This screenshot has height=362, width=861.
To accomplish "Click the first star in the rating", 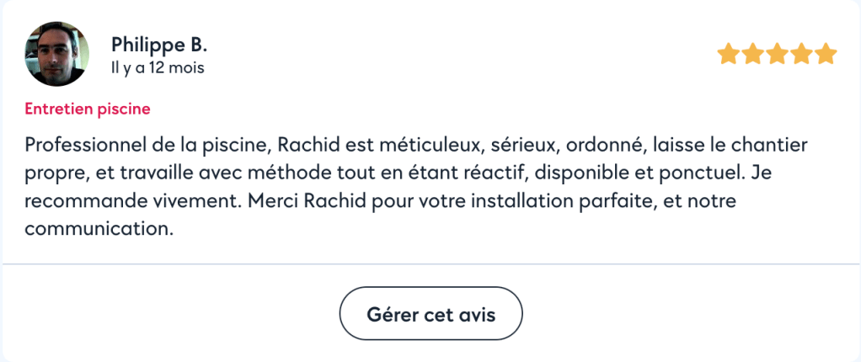I will (x=728, y=55).
